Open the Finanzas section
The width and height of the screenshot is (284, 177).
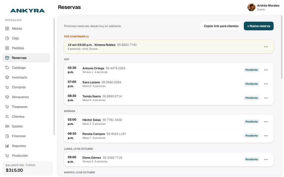(26, 136)
